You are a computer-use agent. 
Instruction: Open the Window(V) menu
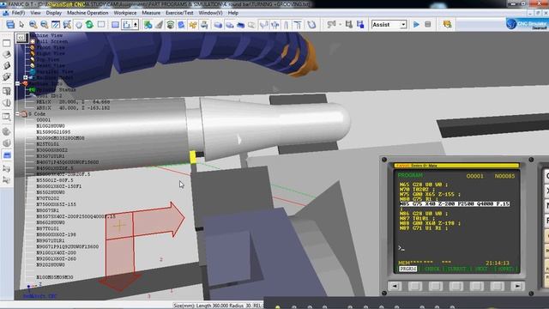[210, 13]
